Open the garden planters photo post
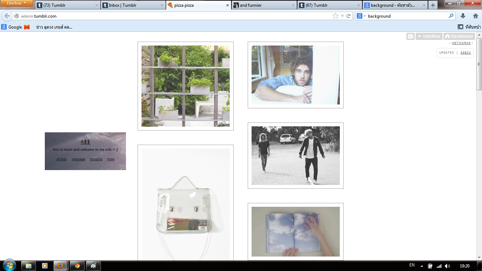482x271 pixels. click(186, 86)
